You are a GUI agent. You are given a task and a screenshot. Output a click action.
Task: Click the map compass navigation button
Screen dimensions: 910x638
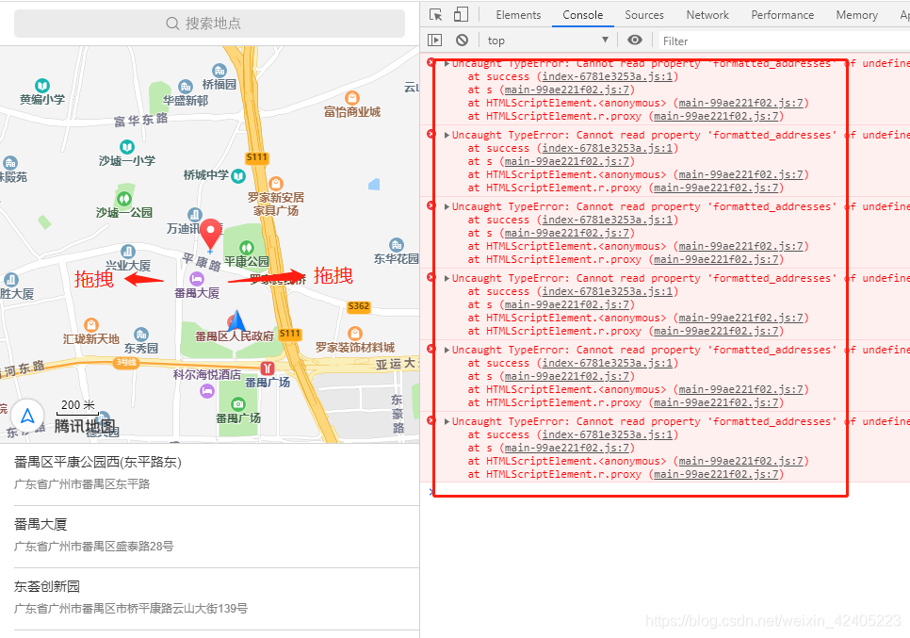pyautogui.click(x=28, y=415)
